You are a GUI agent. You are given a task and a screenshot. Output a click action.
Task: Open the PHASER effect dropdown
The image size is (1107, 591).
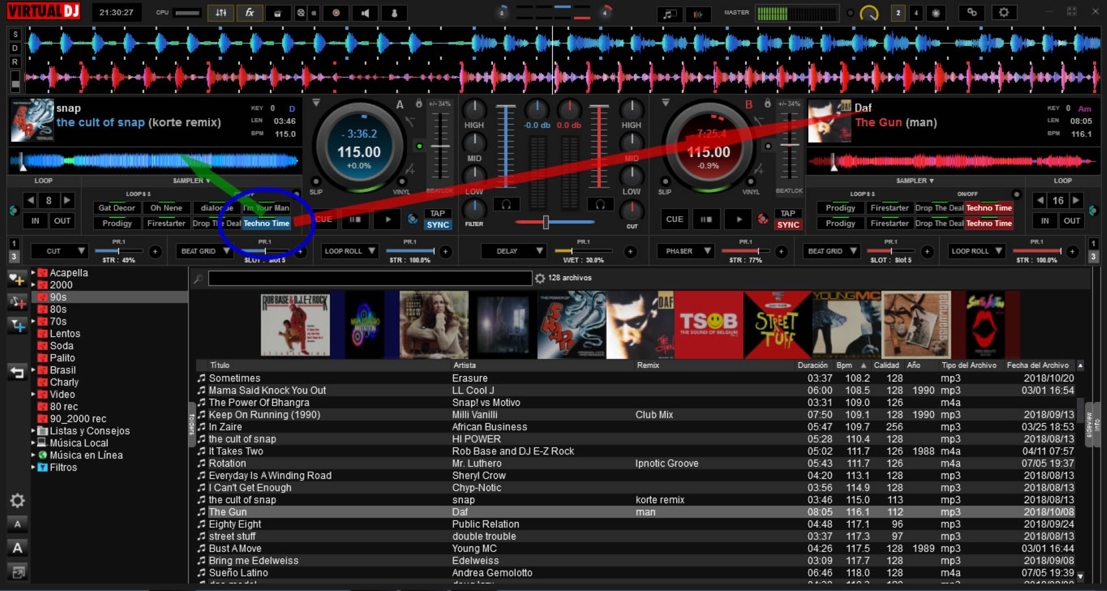707,251
